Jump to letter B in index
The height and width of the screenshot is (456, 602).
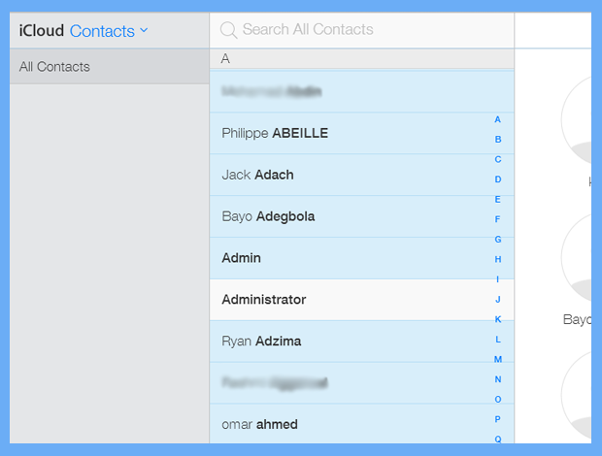(x=498, y=140)
